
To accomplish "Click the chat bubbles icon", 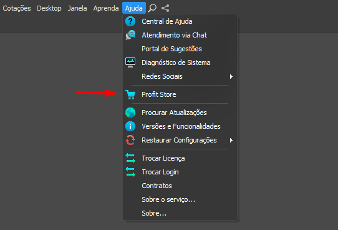I will [x=130, y=35].
